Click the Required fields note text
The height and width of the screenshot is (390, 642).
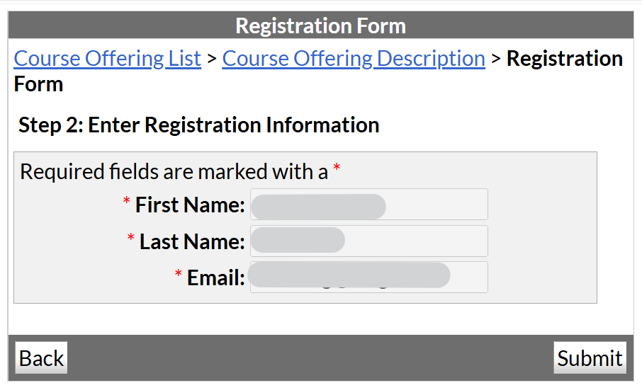pos(174,171)
